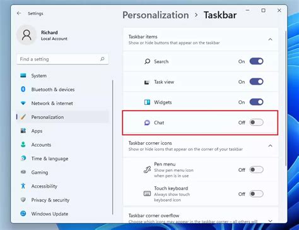Image resolution: width=299 pixels, height=230 pixels.
Task: Click the Richard profile avatar icon
Action: (26, 35)
